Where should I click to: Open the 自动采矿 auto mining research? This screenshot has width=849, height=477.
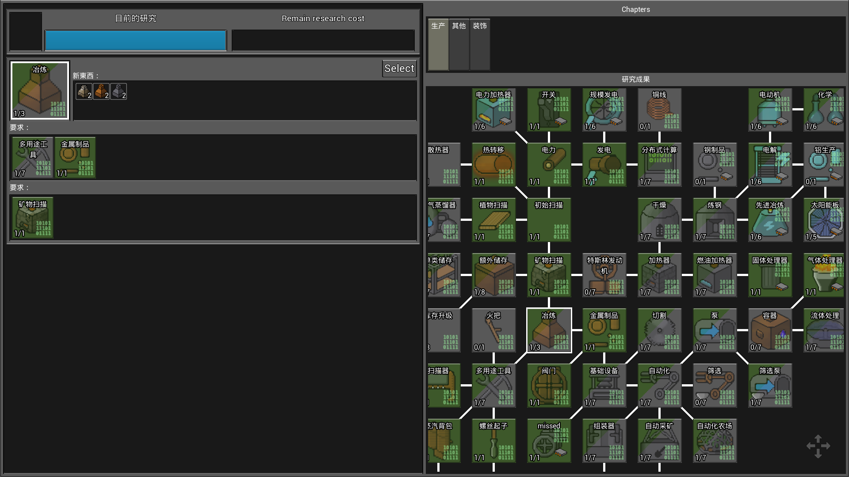coord(659,440)
